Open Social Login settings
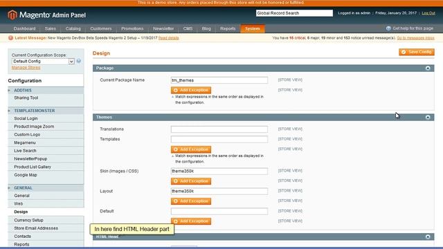443x249 pixels. pos(26,118)
